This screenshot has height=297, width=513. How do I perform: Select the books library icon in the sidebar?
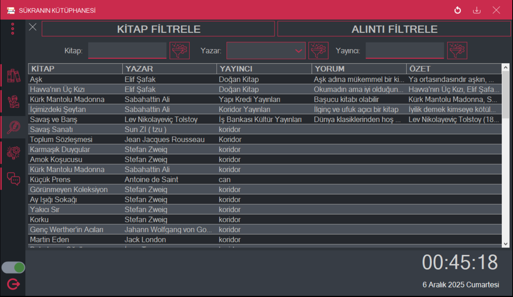[13, 75]
